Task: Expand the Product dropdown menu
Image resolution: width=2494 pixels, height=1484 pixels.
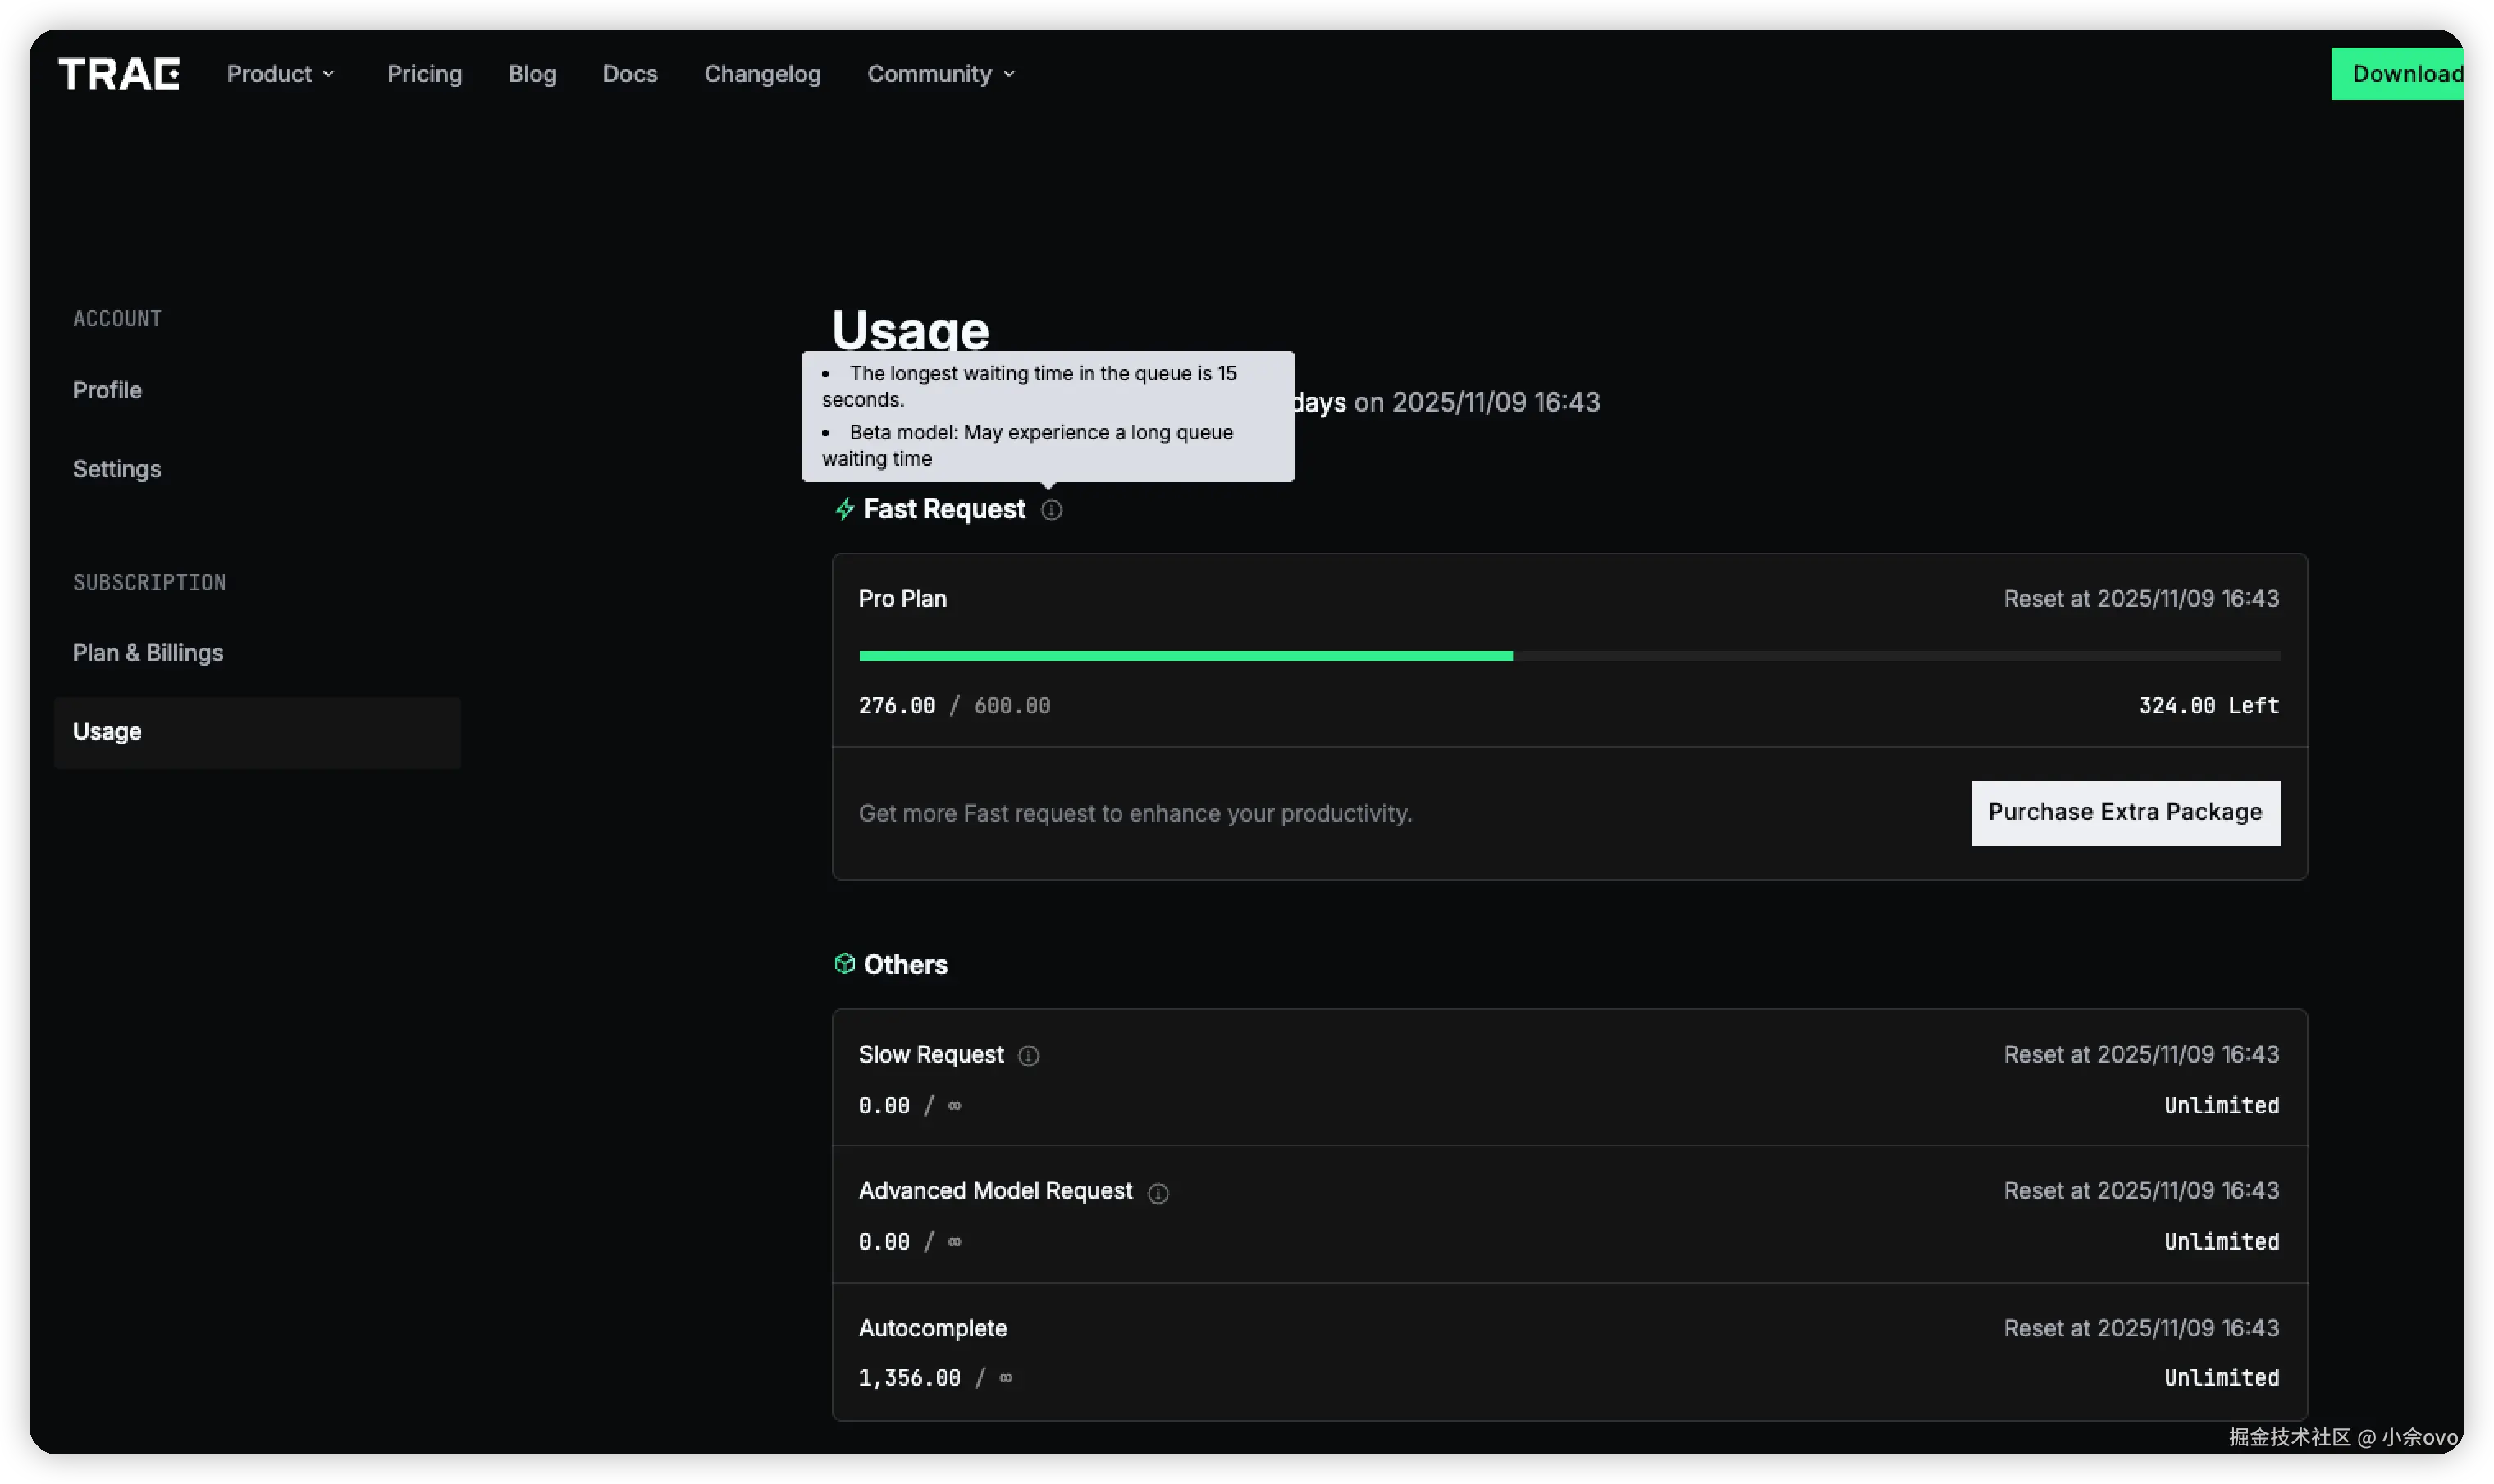Action: coord(280,74)
